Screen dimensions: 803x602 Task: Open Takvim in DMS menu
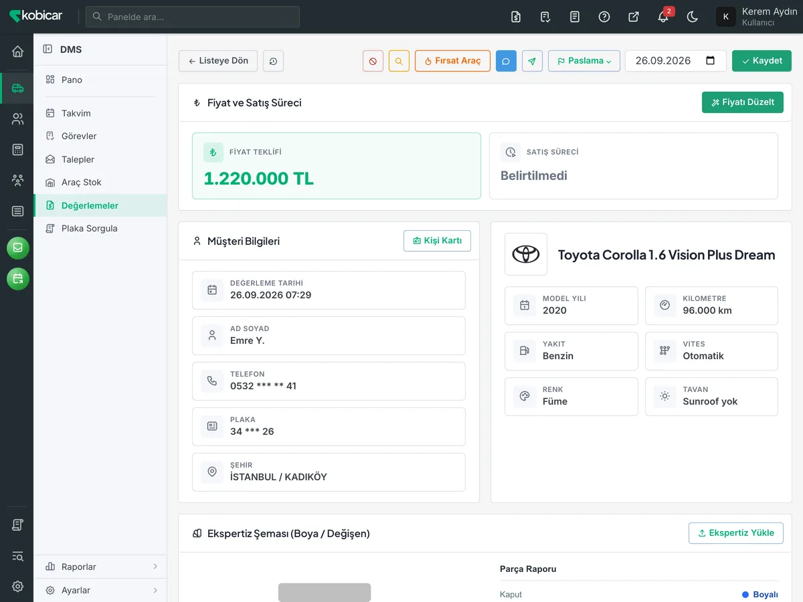(x=100, y=113)
